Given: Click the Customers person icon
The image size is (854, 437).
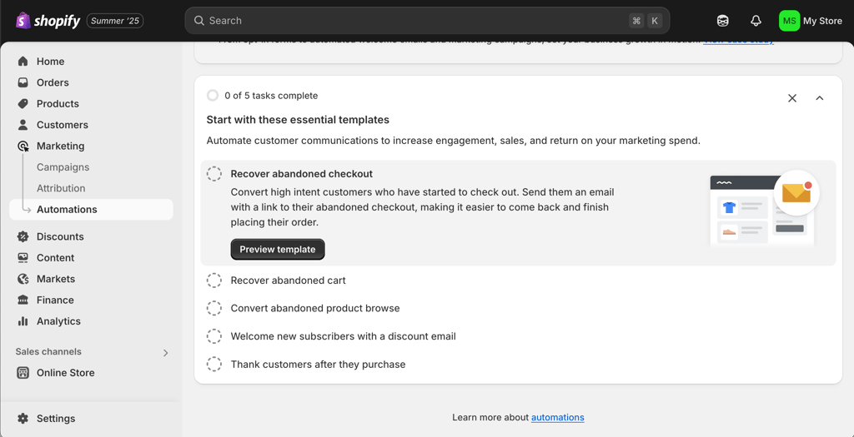Looking at the screenshot, I should pos(23,125).
